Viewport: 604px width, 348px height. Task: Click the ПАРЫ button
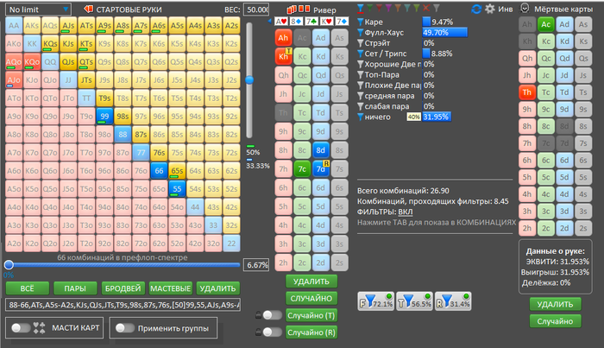click(x=75, y=288)
